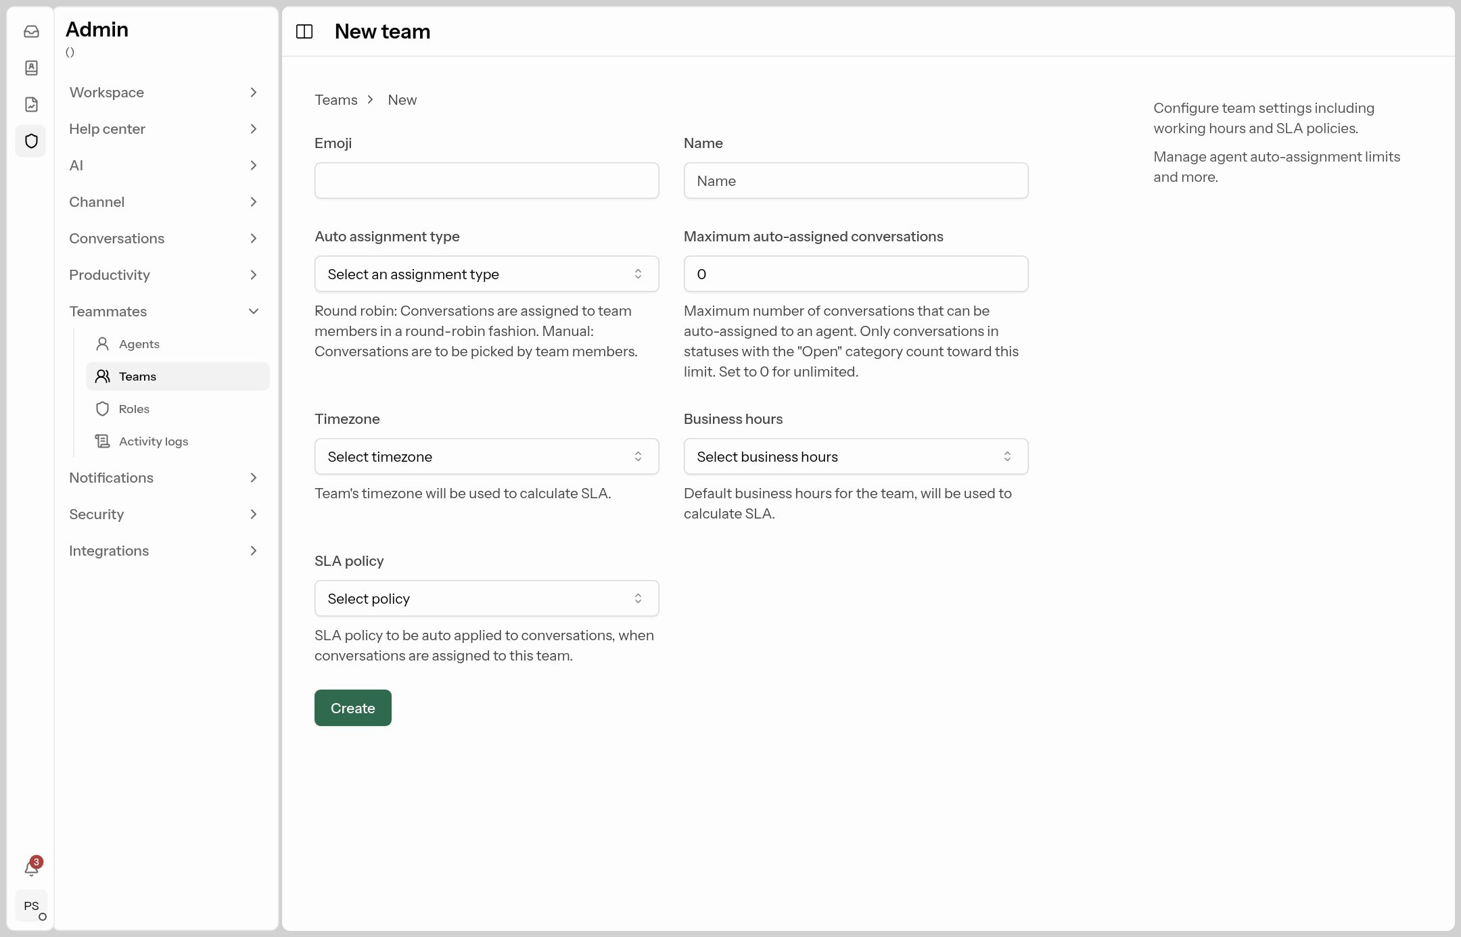Expand the Notifications section
This screenshot has width=1461, height=937.
point(164,478)
